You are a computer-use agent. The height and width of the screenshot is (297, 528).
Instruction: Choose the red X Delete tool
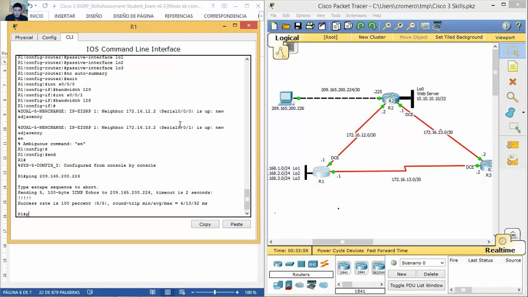pyautogui.click(x=513, y=82)
